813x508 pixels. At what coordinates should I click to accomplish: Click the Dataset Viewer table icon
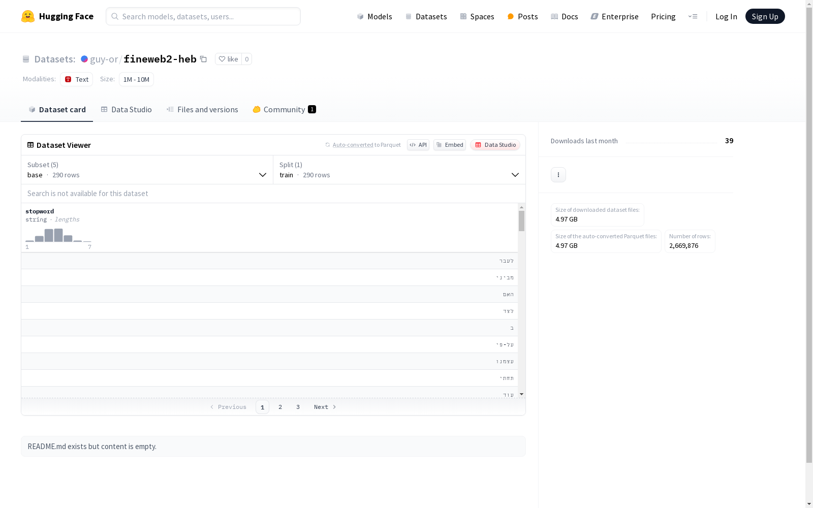pyautogui.click(x=30, y=145)
